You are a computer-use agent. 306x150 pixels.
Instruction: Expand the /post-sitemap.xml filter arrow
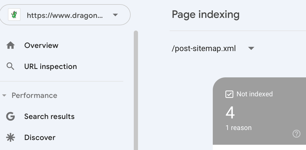click(x=251, y=48)
